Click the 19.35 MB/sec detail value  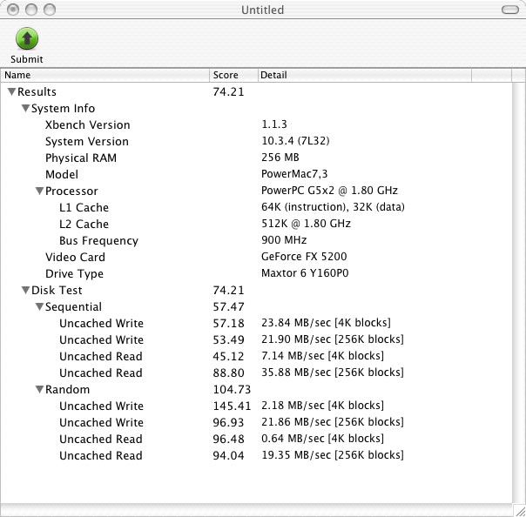pyautogui.click(x=333, y=454)
